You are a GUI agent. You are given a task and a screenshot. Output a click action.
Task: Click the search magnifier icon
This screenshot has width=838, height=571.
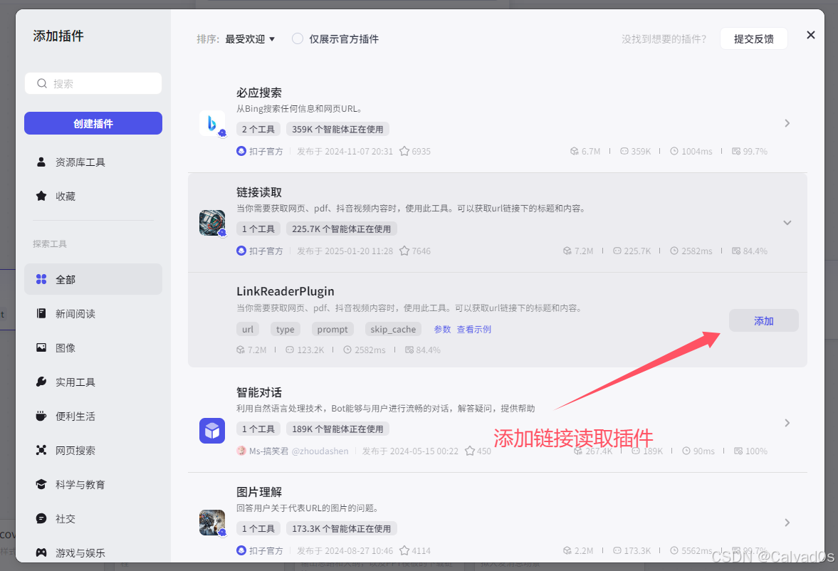pyautogui.click(x=42, y=83)
